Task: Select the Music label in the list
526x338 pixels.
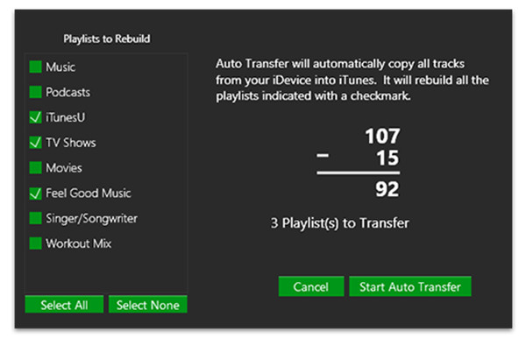Action: pos(60,67)
